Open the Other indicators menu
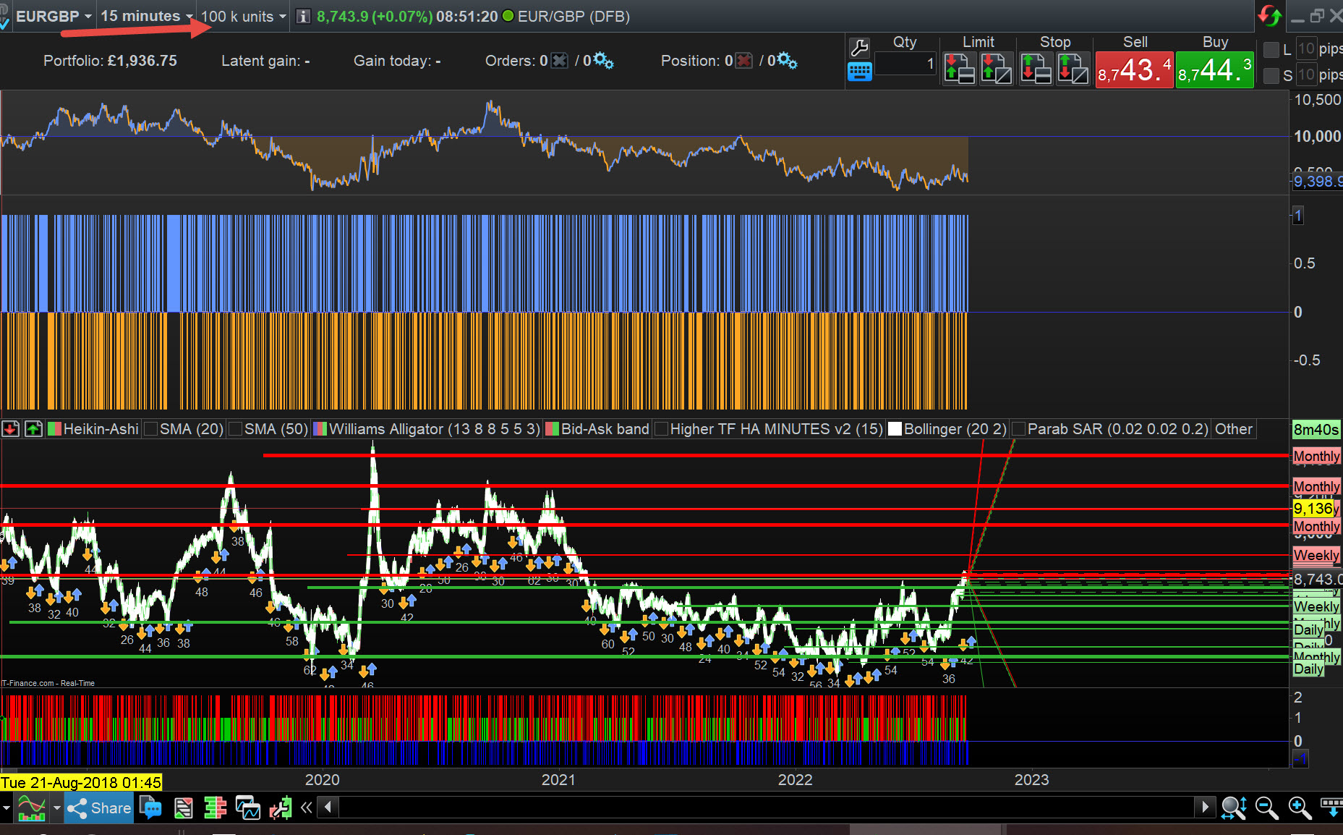Screen dimensions: 1343x835 [1233, 429]
